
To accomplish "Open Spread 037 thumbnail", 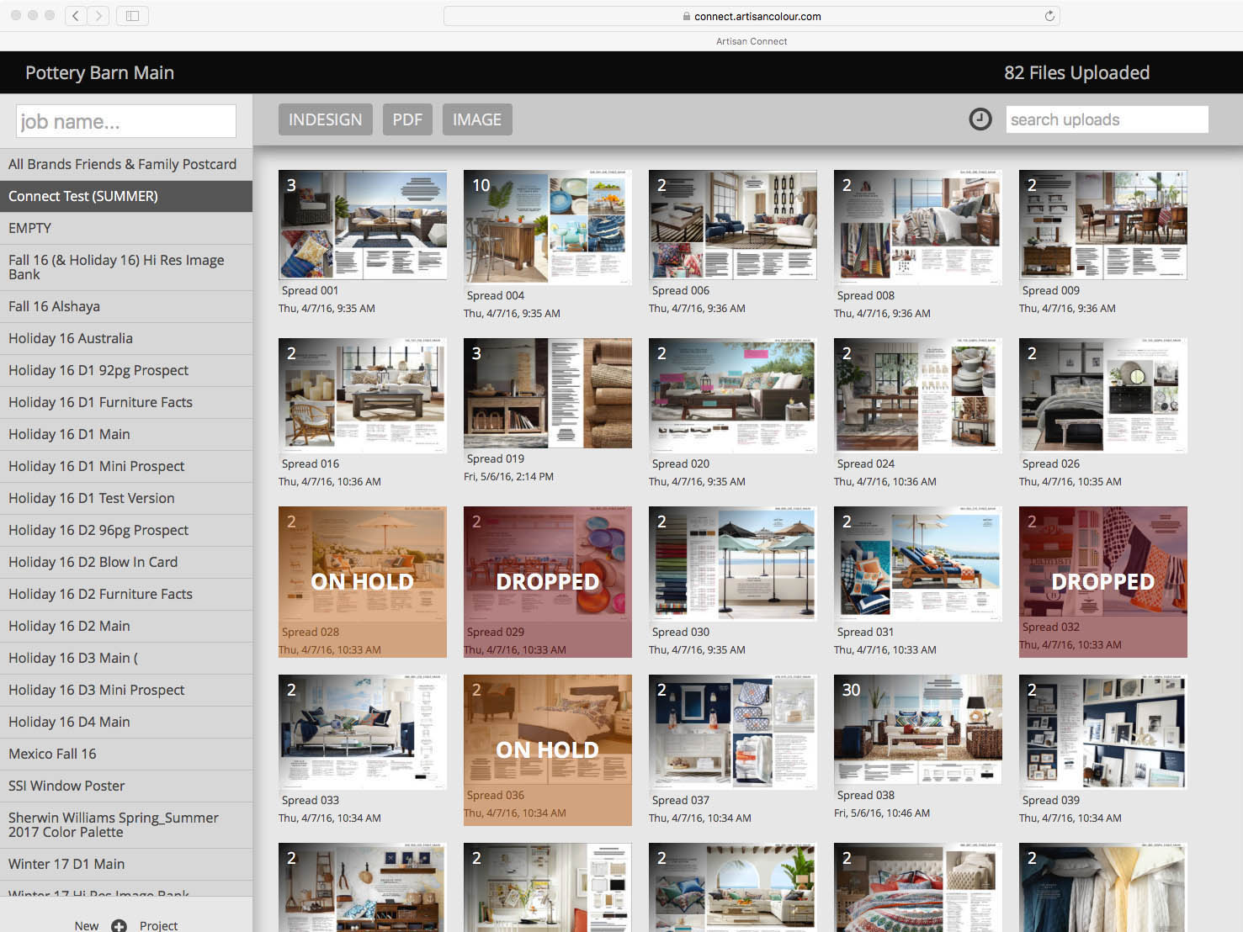I will [x=733, y=732].
